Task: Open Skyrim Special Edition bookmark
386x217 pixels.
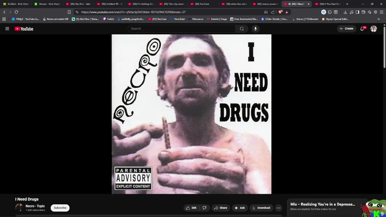Action: coord(335,19)
